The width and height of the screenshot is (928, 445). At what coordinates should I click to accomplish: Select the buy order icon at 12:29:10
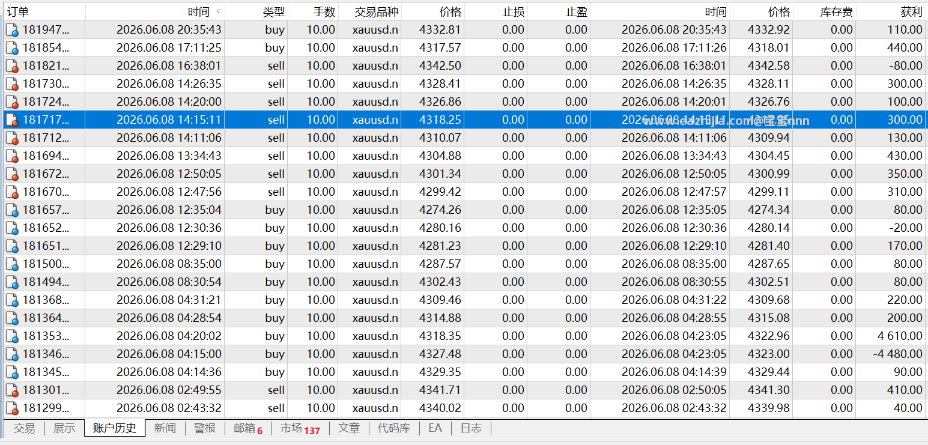[x=11, y=246]
